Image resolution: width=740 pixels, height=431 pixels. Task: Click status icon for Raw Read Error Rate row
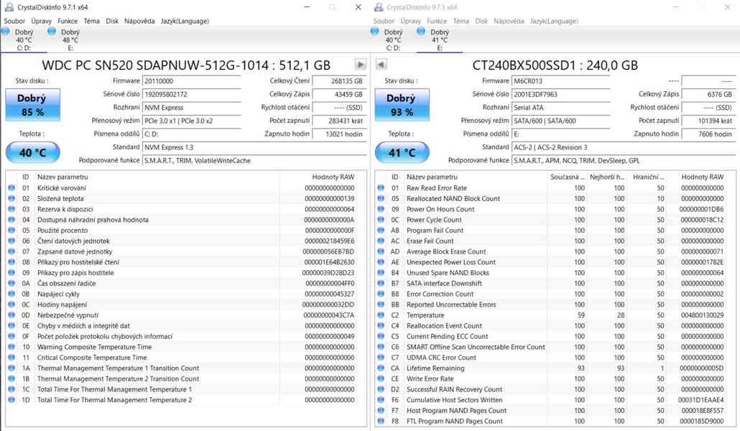click(x=381, y=188)
